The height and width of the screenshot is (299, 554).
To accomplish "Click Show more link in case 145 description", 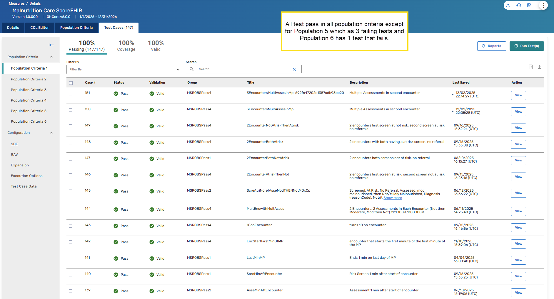I will (393, 198).
